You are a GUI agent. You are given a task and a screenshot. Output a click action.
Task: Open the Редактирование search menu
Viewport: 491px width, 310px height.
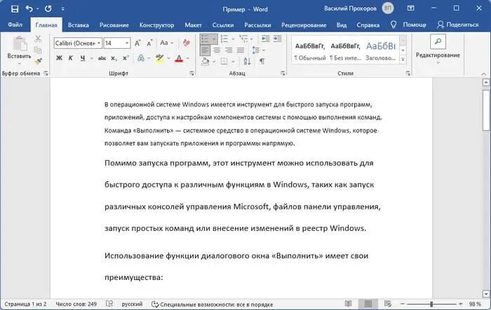pyautogui.click(x=438, y=50)
